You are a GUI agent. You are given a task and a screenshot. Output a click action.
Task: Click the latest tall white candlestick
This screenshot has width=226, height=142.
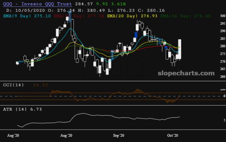180,49
